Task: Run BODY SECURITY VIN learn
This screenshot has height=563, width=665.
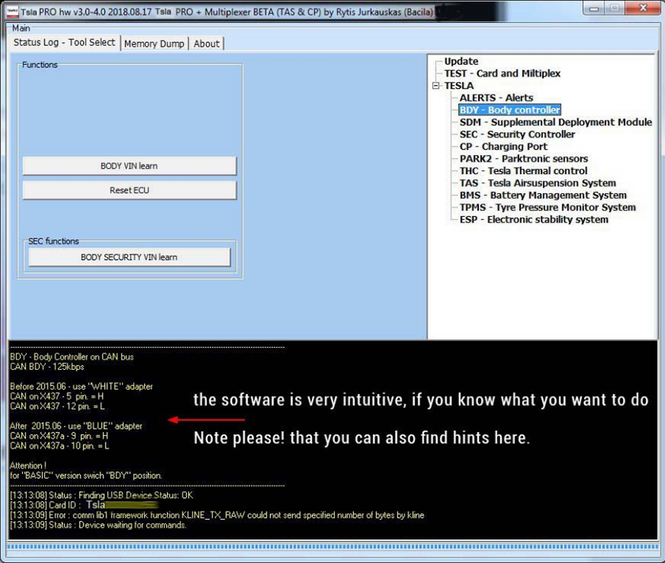Action: point(129,258)
